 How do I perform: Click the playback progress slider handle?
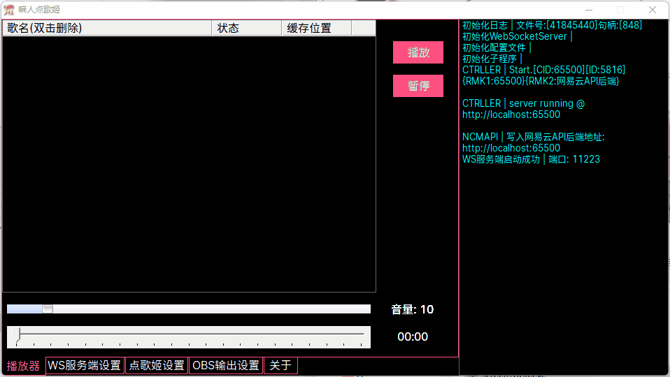pos(19,336)
